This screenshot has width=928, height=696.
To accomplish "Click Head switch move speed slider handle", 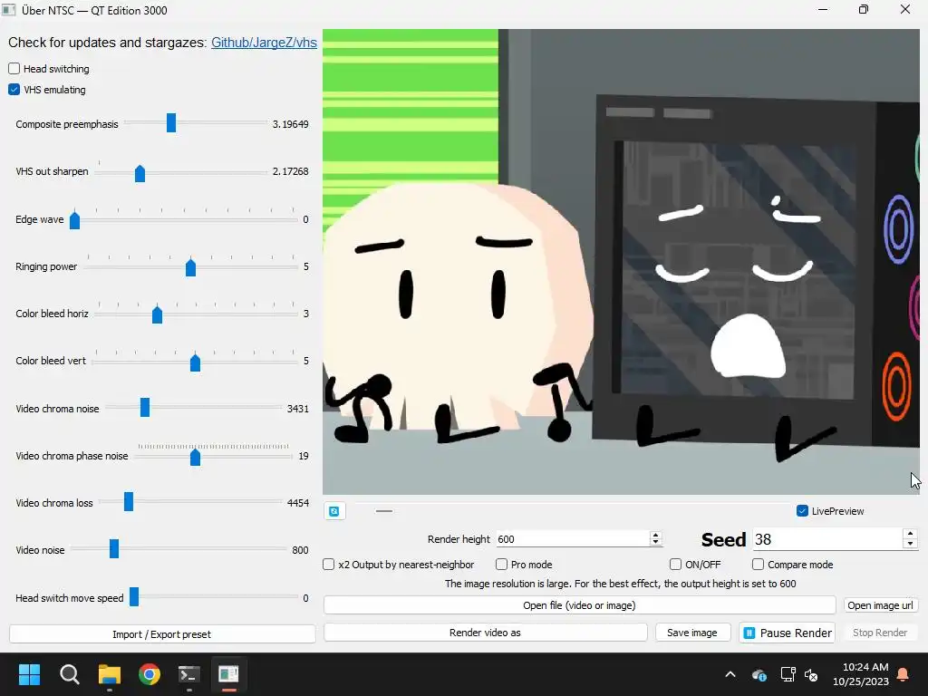I will pyautogui.click(x=134, y=596).
